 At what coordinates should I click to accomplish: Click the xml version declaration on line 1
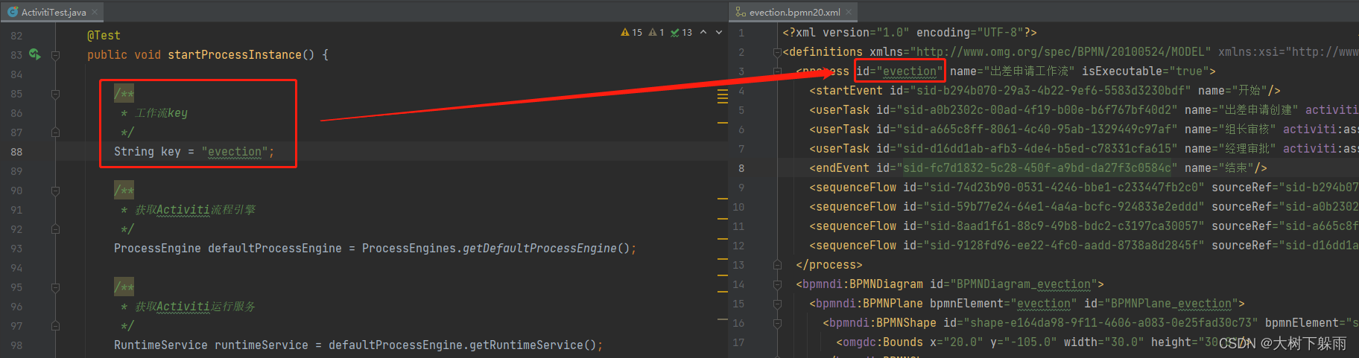tap(910, 33)
